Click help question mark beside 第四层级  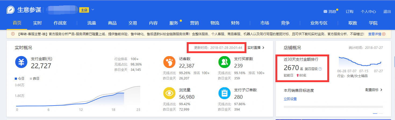coord(320,69)
